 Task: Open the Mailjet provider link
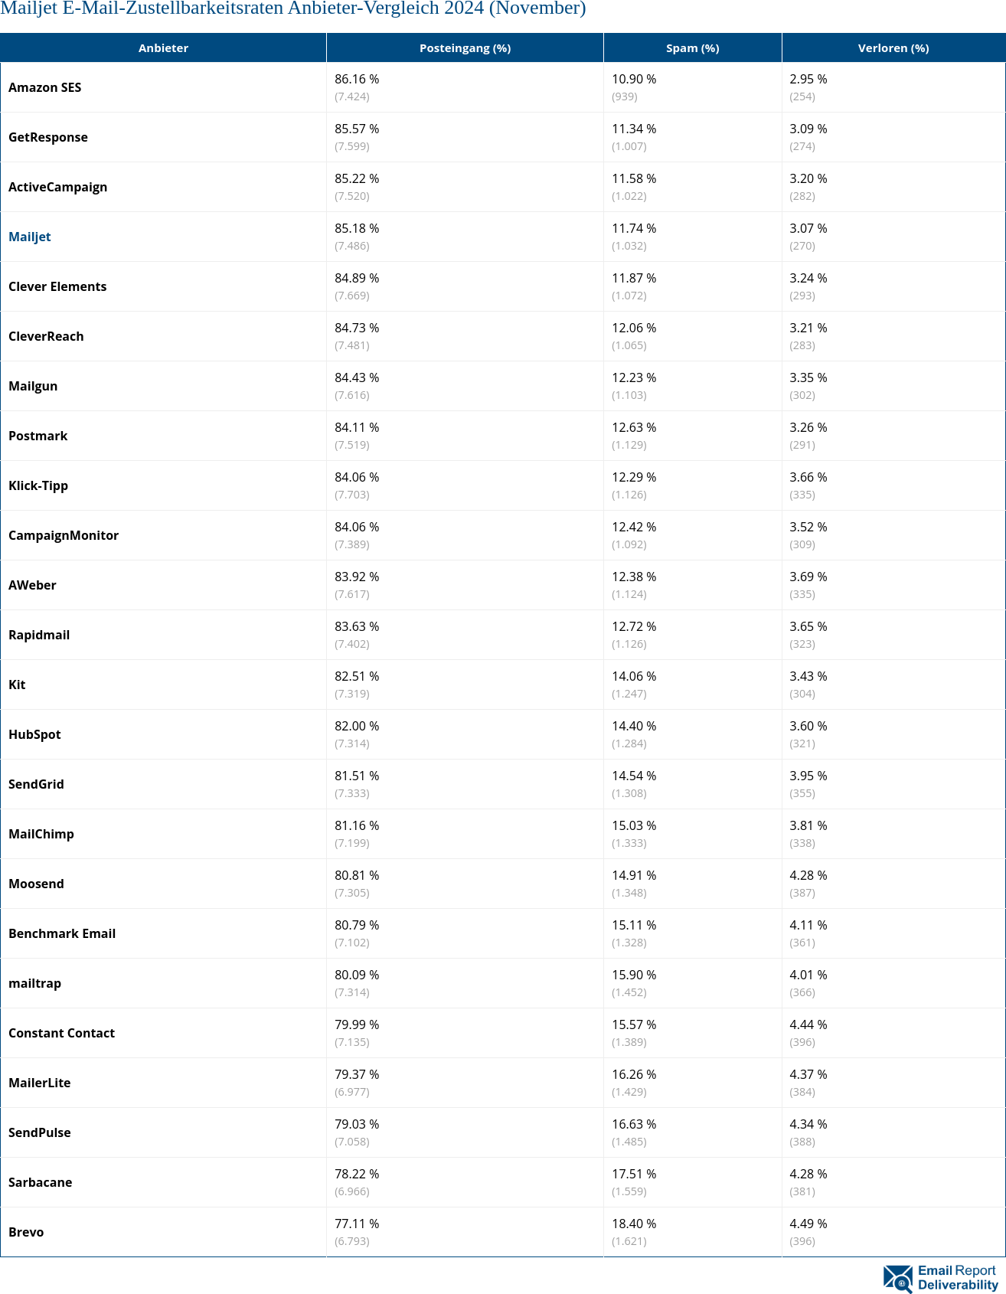click(30, 237)
